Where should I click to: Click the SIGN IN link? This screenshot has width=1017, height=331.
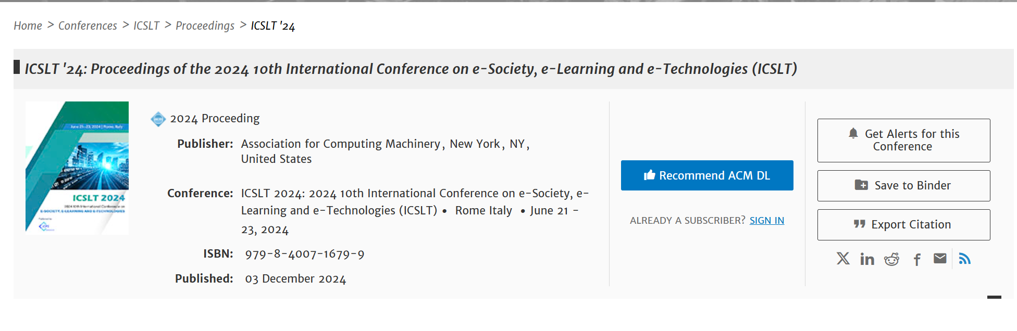[767, 221]
